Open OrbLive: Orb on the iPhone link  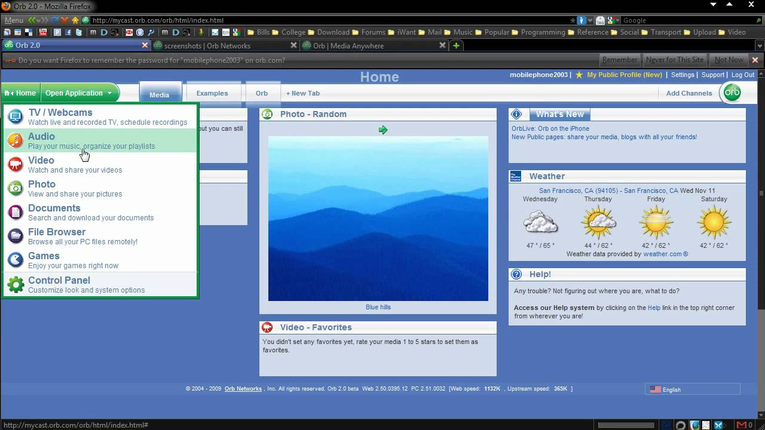point(550,128)
